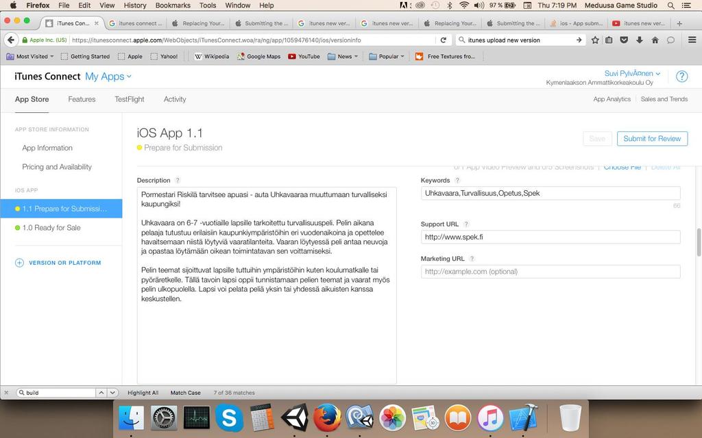Screen dimensions: 702x438
Task: Click the Pocket icon in toolbar
Action: pyautogui.click(x=624, y=40)
